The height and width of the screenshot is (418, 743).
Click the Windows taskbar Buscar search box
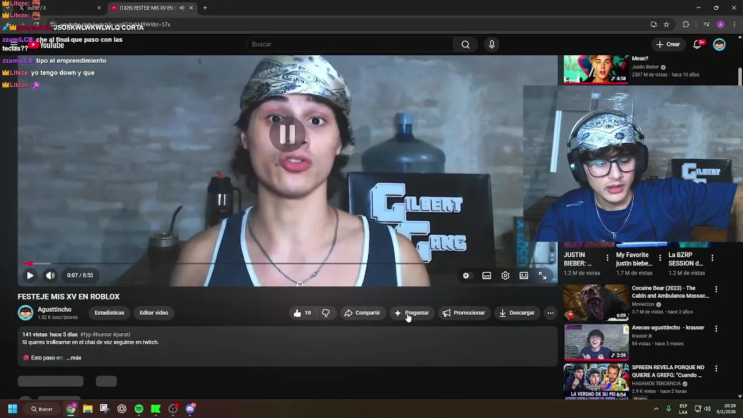(42, 409)
